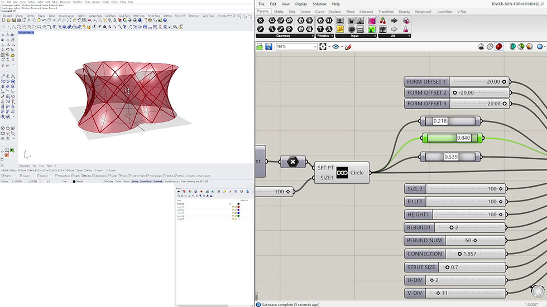Open dropdown arrow beside eye preview icon
This screenshot has width=547, height=307.
tap(342, 47)
